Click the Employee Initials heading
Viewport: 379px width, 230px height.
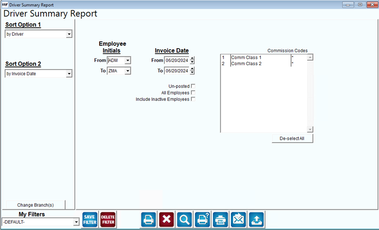(x=112, y=47)
